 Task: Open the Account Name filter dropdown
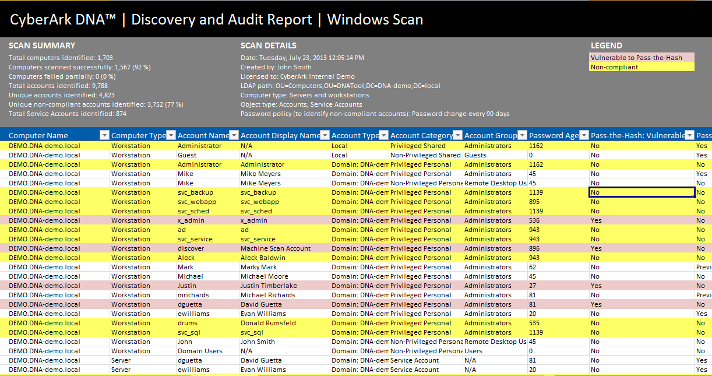pyautogui.click(x=234, y=135)
